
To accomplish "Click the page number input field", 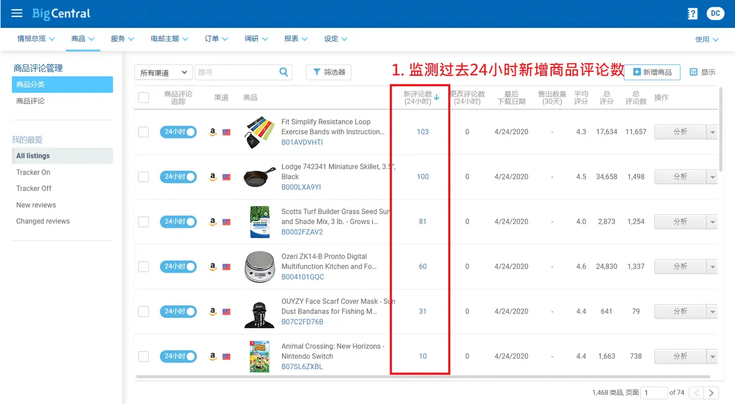I will click(x=654, y=393).
